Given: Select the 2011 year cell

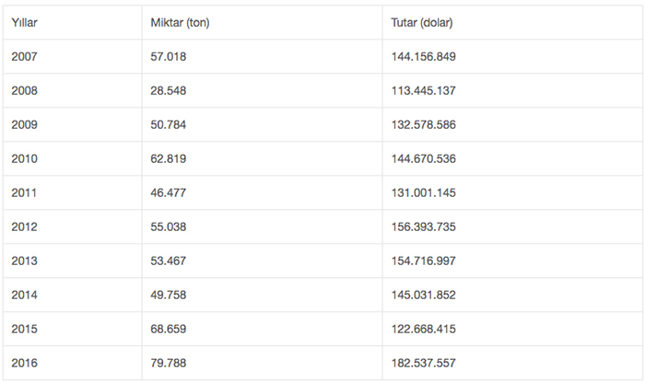Looking at the screenshot, I should (25, 193).
